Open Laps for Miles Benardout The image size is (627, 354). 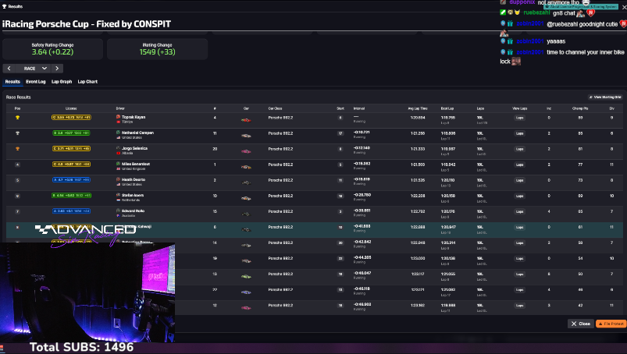pos(519,165)
